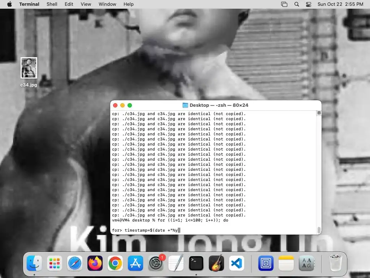The height and width of the screenshot is (278, 370).
Task: Click the folder proxy icon in Terminal title
Action: tap(185, 105)
